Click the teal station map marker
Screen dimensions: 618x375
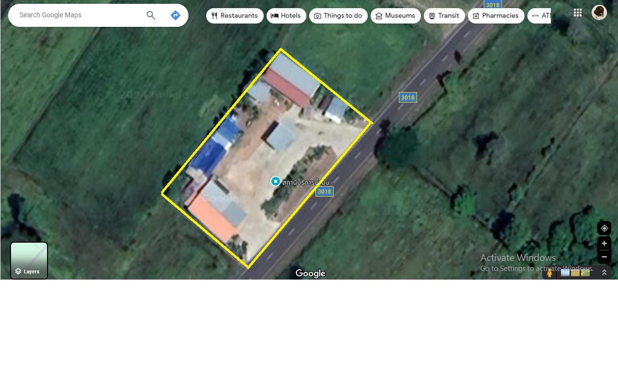coord(275,181)
